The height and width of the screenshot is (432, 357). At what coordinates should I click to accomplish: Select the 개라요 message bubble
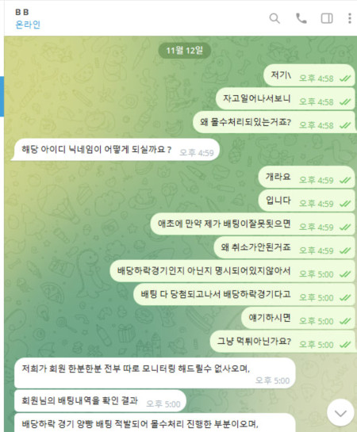(306, 177)
